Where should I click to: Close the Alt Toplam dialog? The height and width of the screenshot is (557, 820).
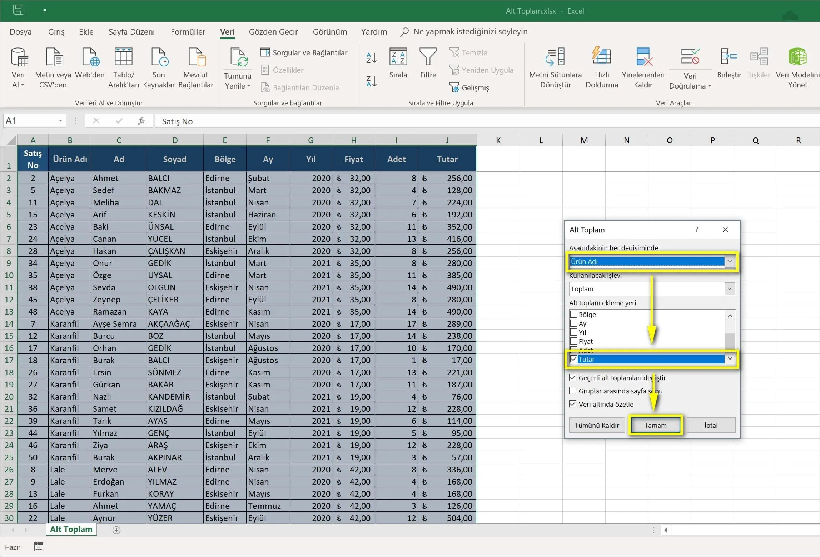pyautogui.click(x=725, y=229)
